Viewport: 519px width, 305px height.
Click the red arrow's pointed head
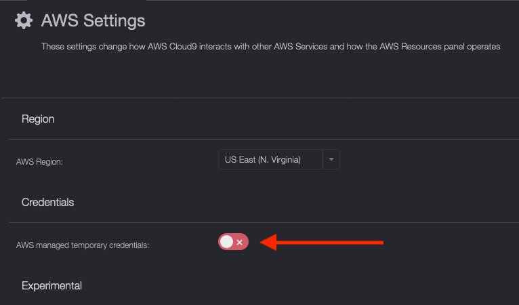coord(268,243)
